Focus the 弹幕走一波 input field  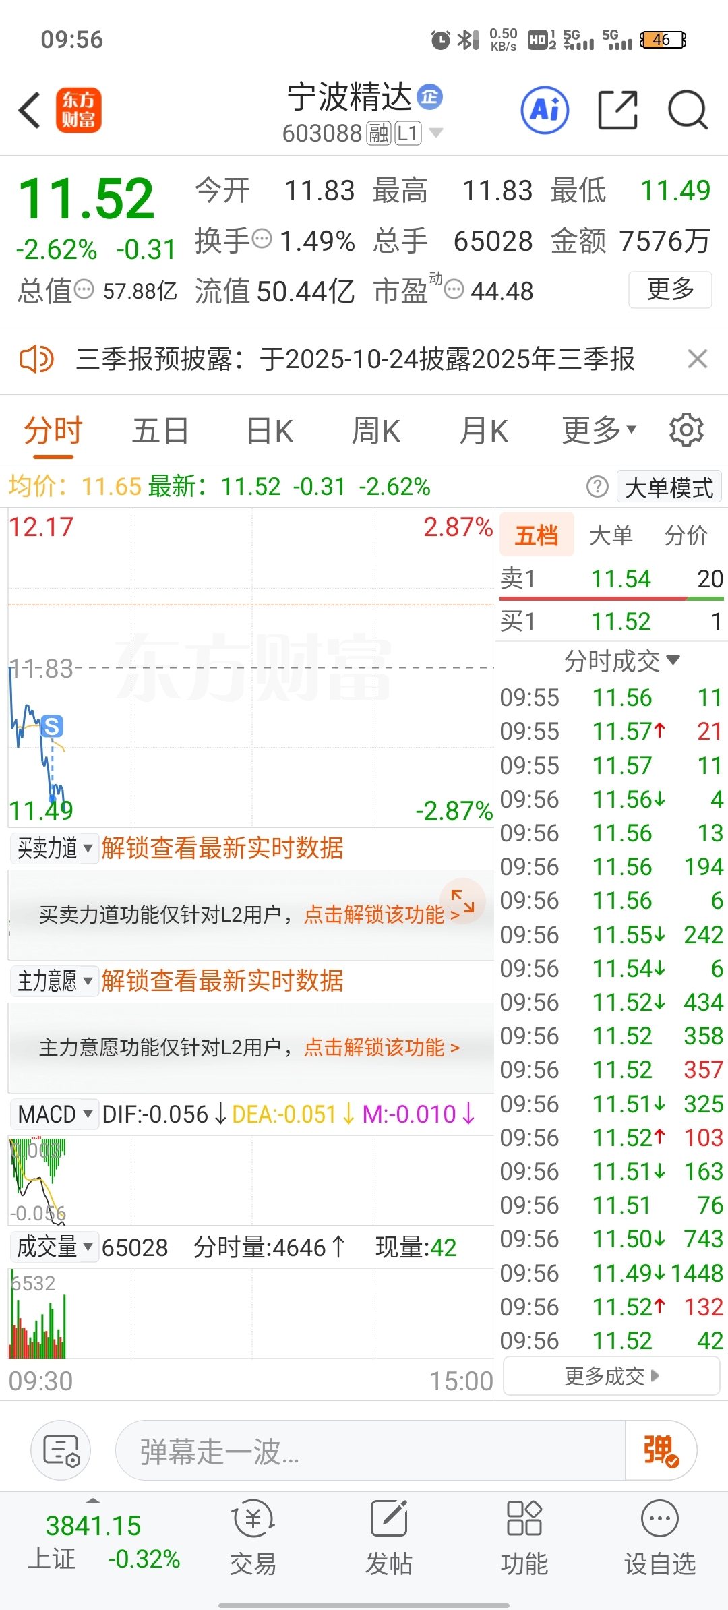click(371, 1451)
